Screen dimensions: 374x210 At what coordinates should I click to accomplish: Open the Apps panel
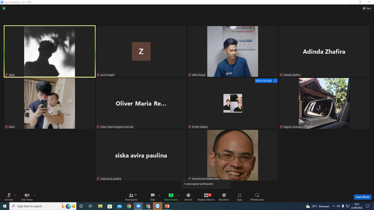point(240,197)
